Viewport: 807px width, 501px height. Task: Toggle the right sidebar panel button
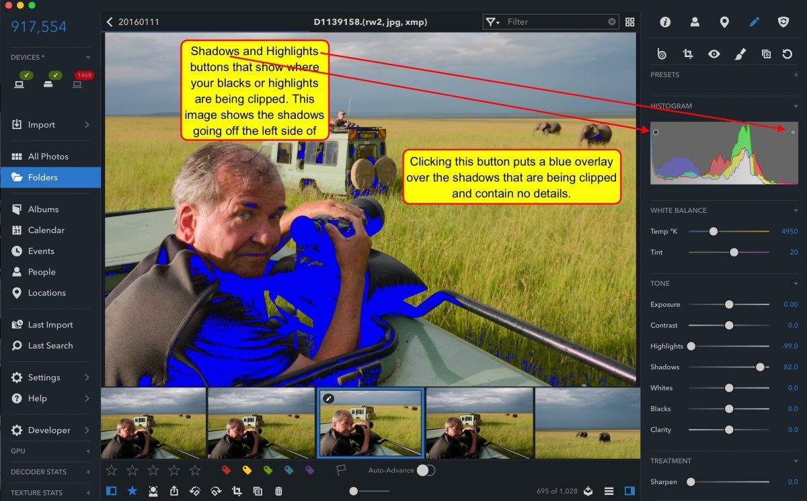coord(629,491)
